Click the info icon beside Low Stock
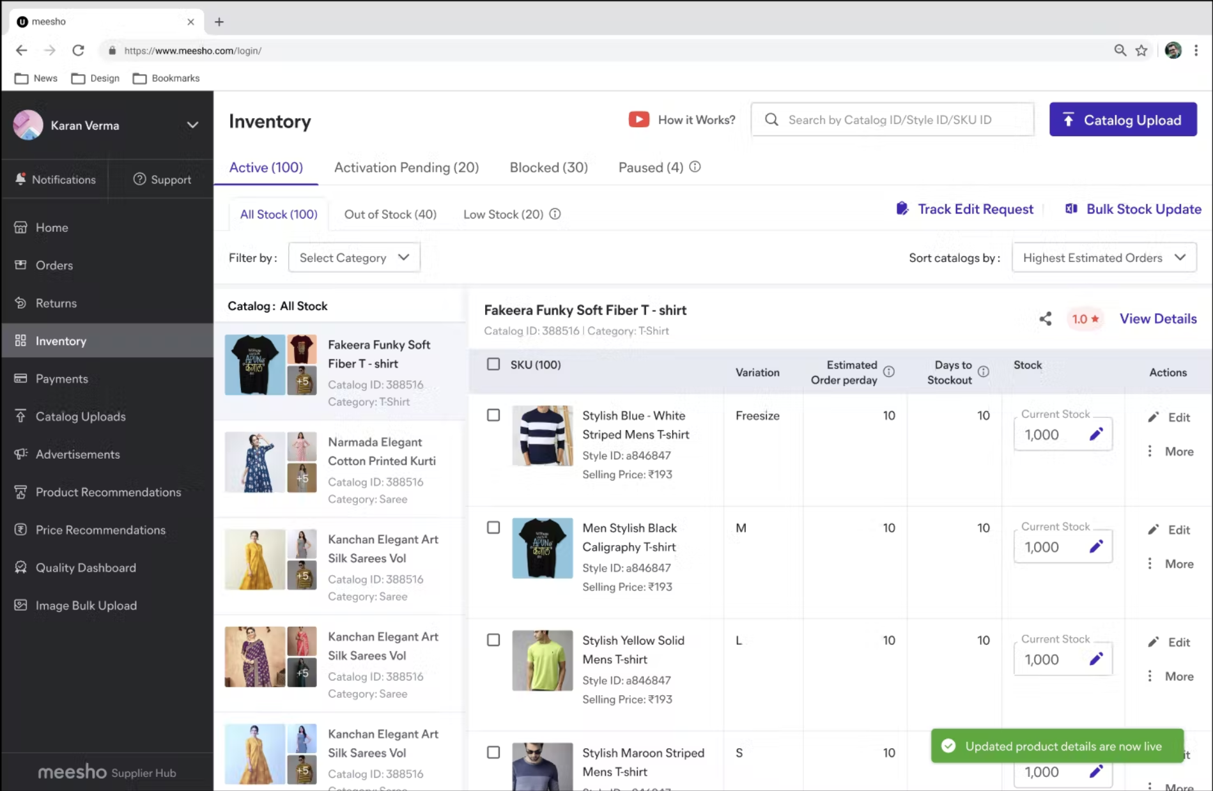The height and width of the screenshot is (791, 1213). (x=555, y=214)
